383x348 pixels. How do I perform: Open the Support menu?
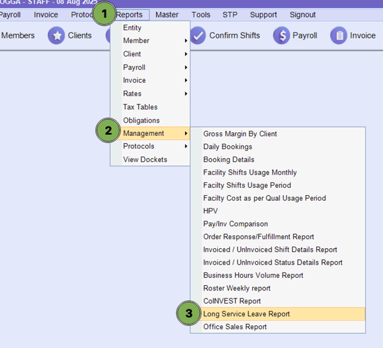264,15
